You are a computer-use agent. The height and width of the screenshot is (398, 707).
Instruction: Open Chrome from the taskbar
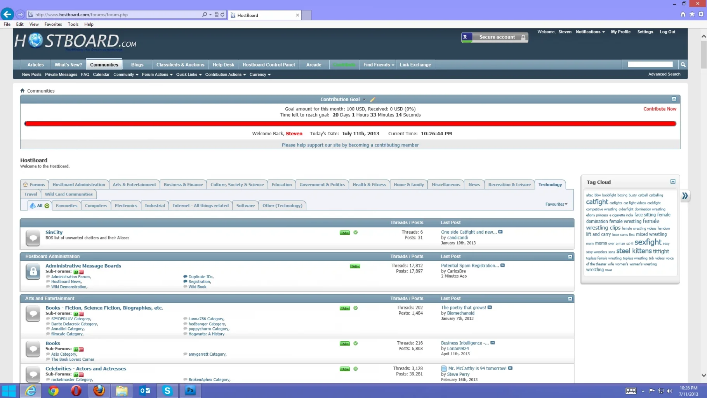(53, 391)
